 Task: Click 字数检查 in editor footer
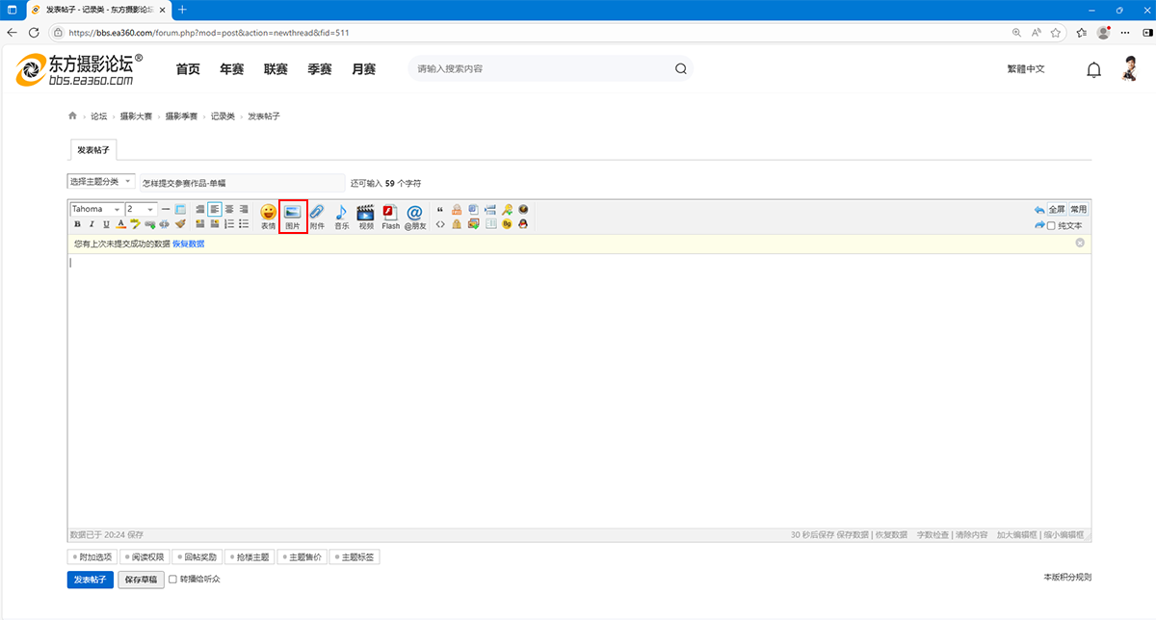pos(933,534)
